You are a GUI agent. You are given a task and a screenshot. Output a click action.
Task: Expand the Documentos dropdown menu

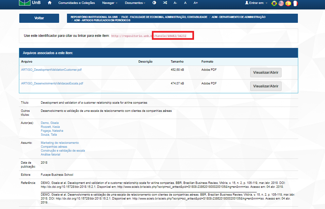tap(135, 3)
